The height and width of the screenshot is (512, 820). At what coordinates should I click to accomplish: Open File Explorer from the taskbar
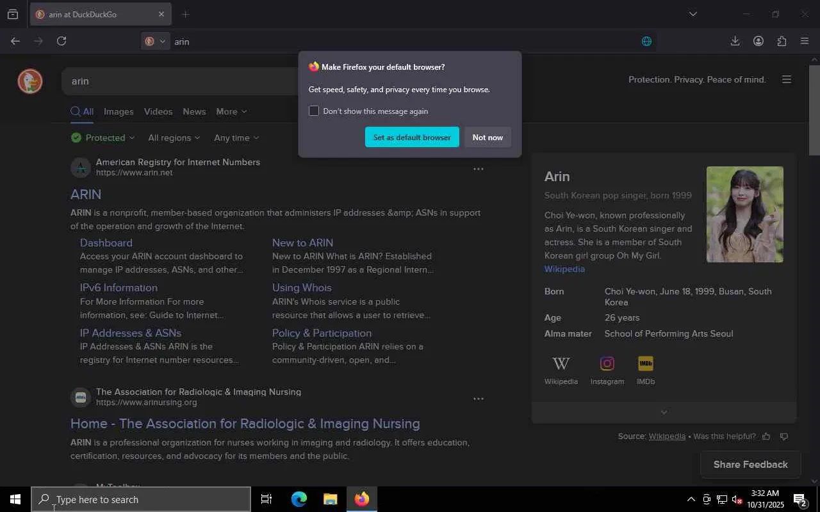click(x=330, y=499)
